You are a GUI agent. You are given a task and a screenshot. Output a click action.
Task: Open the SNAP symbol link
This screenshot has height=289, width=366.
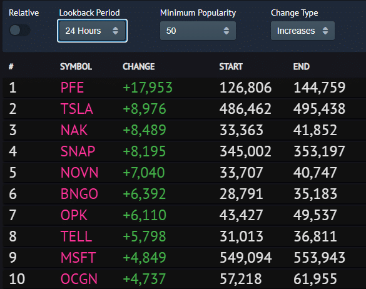pos(78,151)
